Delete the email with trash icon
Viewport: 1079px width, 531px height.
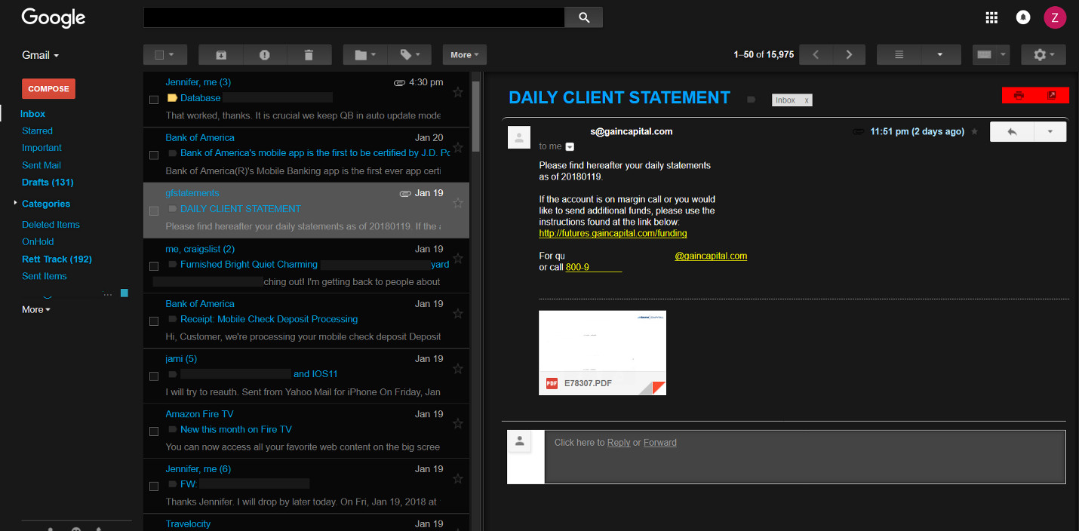[x=309, y=54]
